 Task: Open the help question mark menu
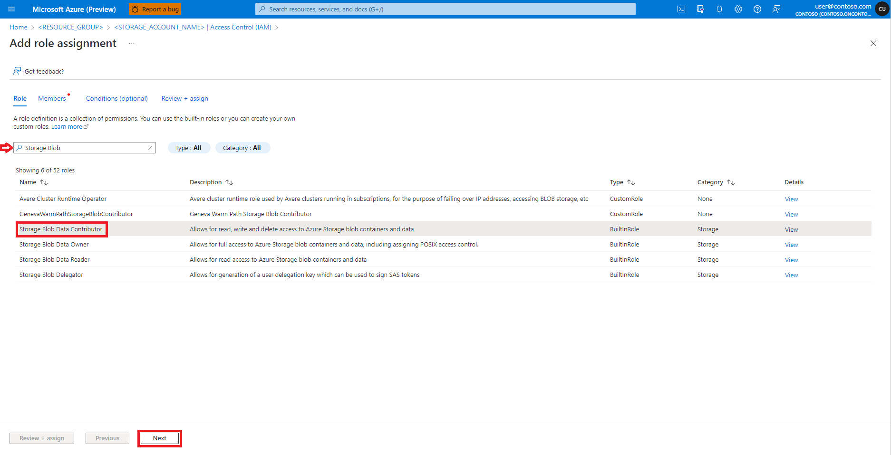click(x=757, y=9)
